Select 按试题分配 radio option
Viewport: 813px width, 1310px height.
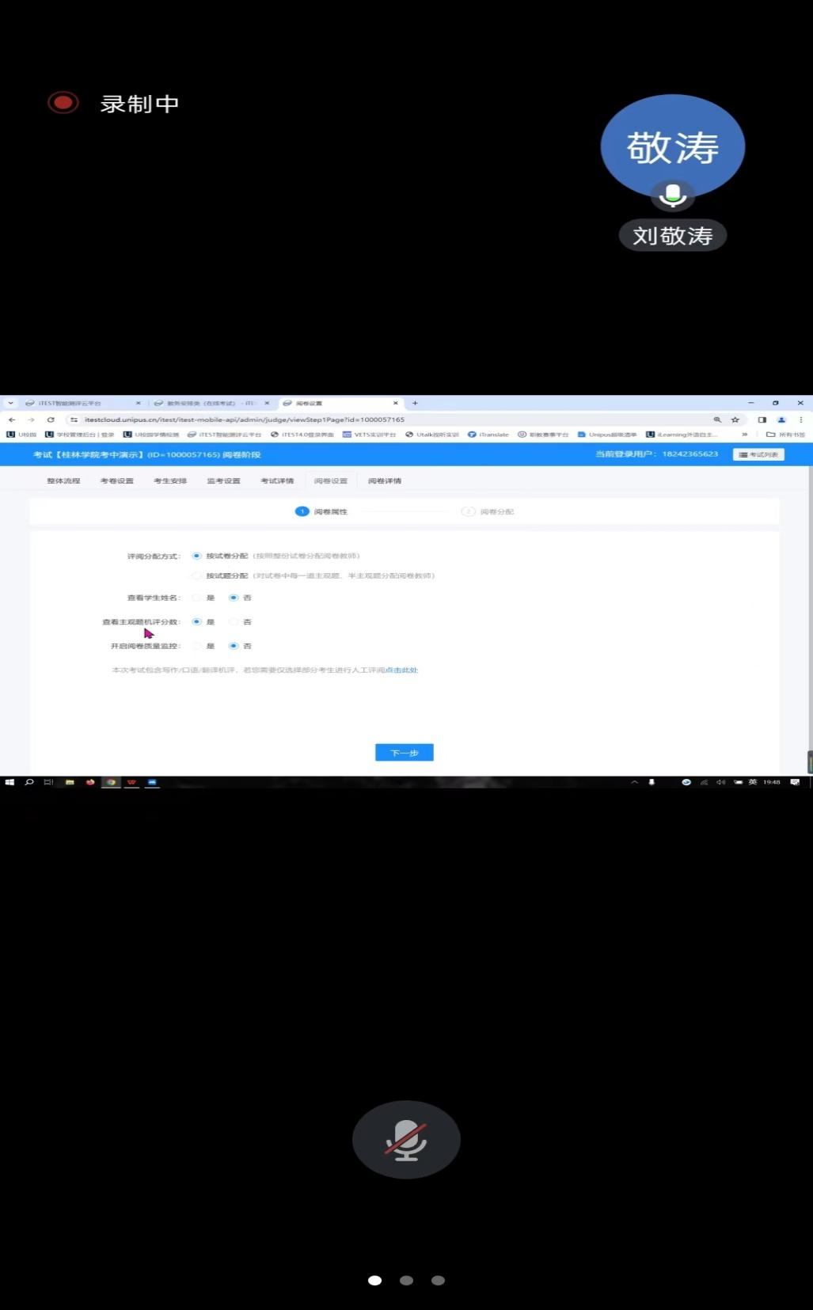pos(196,575)
